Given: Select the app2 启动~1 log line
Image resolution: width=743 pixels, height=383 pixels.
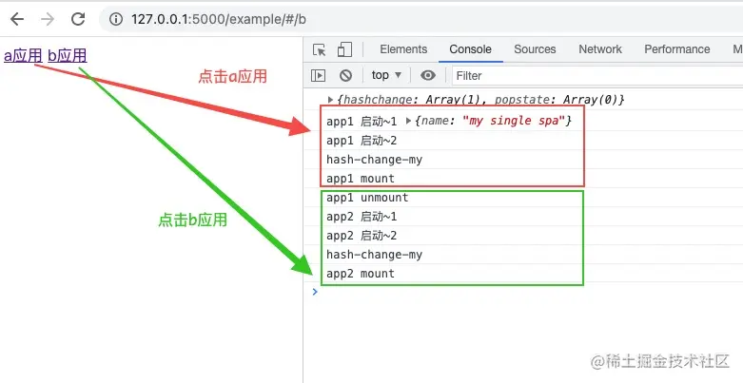Looking at the screenshot, I should (x=362, y=217).
